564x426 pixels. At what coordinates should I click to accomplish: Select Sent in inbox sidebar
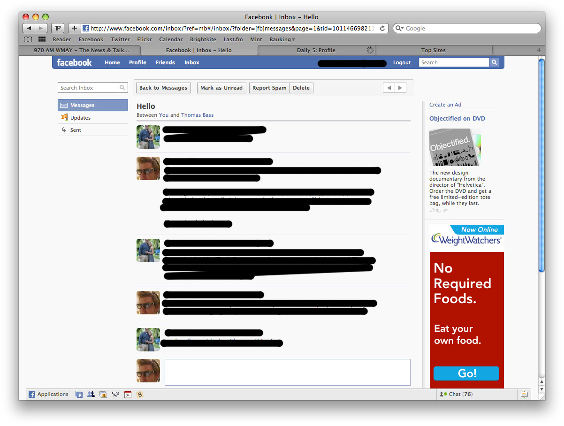tap(93, 130)
